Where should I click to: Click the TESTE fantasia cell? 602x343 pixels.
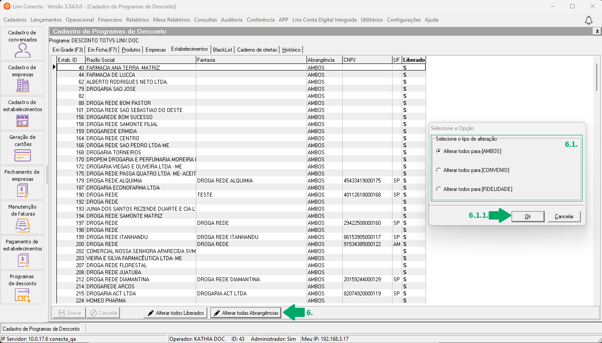click(x=251, y=194)
